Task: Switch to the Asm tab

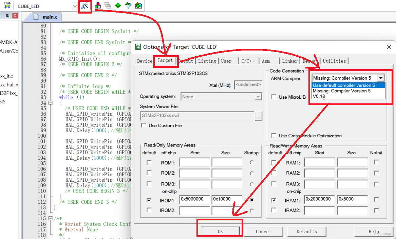Action: (x=266, y=61)
